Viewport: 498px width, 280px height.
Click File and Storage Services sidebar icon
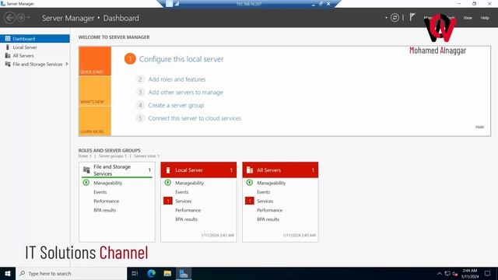point(8,64)
